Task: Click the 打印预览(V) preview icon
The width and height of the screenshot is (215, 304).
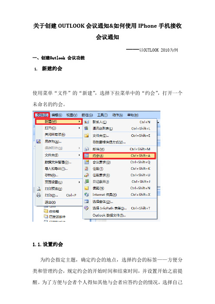Action: [39, 189]
